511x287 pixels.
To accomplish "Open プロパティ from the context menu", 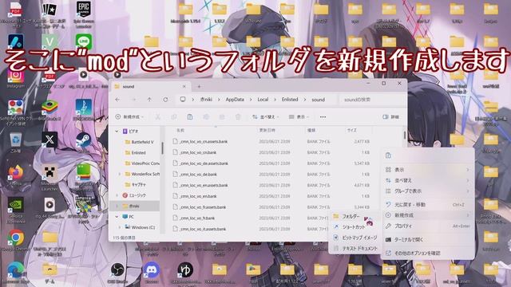I will pos(428,226).
